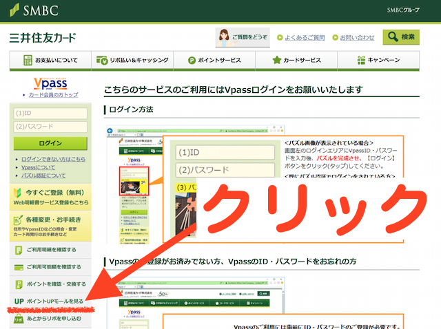
Task: Click the ログイン方法 tutorial screenshot image
Action: point(256,184)
